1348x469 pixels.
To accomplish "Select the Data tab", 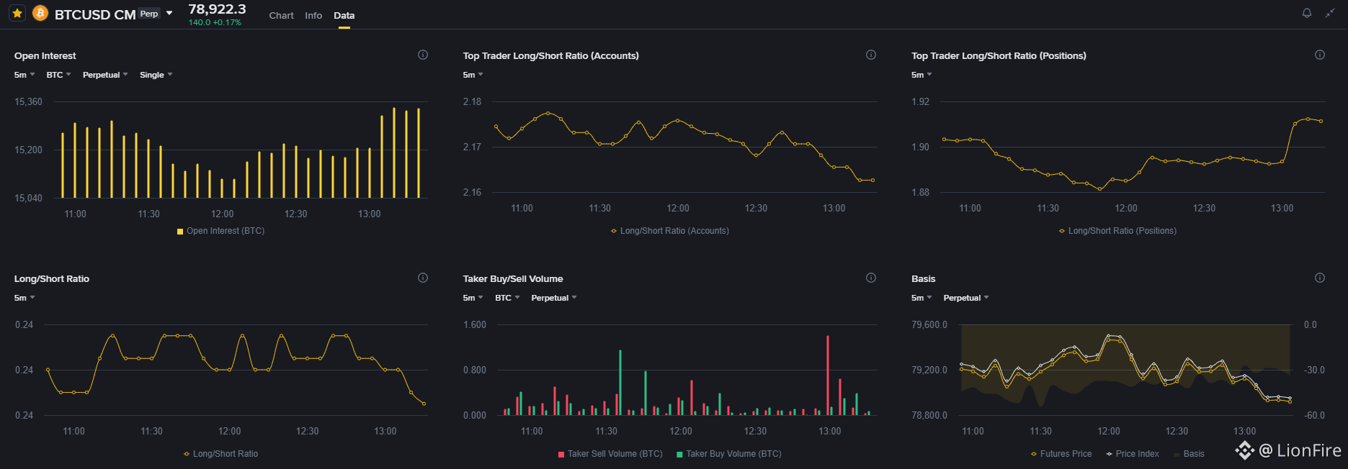I will pyautogui.click(x=344, y=15).
